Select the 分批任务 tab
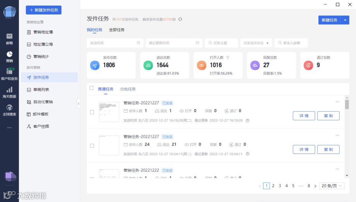356x202 pixels. [128, 89]
